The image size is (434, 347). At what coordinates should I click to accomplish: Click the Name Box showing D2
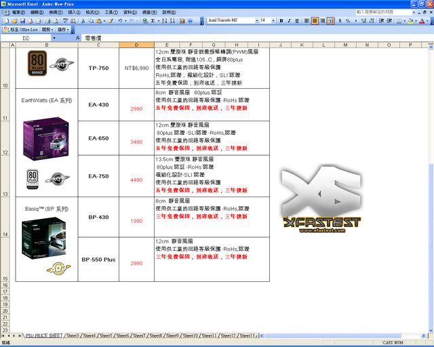[26, 38]
